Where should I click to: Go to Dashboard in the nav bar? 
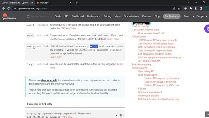click(78, 16)
